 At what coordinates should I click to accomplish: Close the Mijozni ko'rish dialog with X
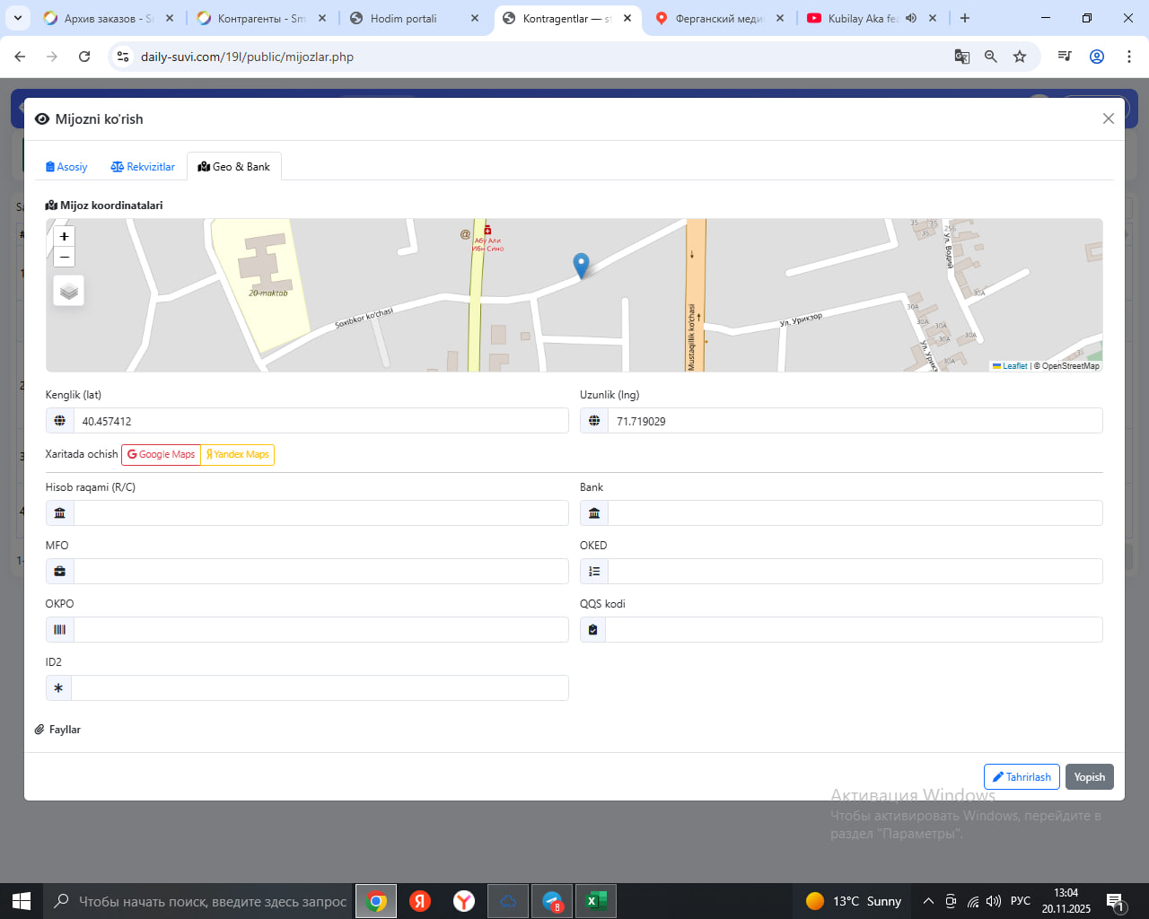(1109, 118)
